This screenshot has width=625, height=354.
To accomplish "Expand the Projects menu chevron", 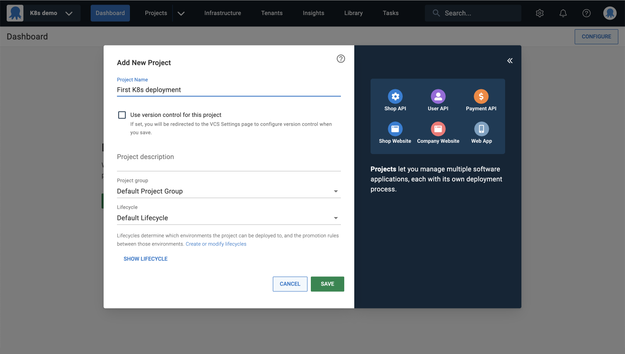I will tap(181, 13).
